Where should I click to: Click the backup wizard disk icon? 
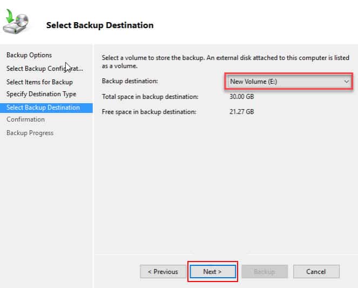[x=16, y=22]
